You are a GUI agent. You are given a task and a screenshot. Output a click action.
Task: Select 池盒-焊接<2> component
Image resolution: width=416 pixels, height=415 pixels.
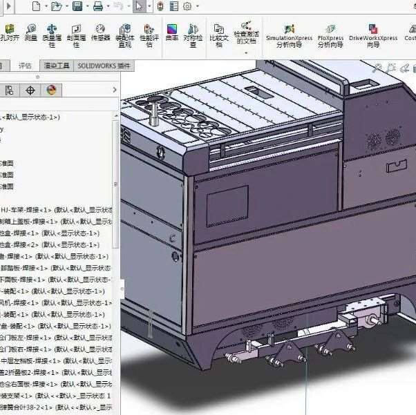click(50, 244)
